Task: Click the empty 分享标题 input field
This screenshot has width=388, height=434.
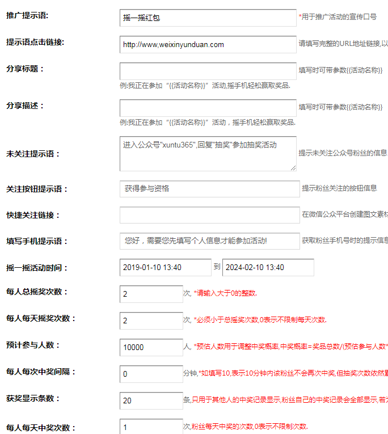Action: tap(208, 71)
